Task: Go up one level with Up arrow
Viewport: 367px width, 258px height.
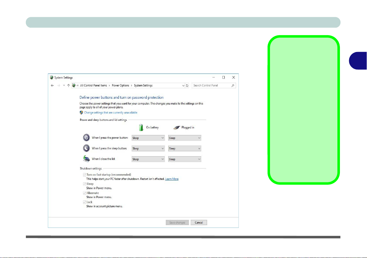Action: [68, 85]
